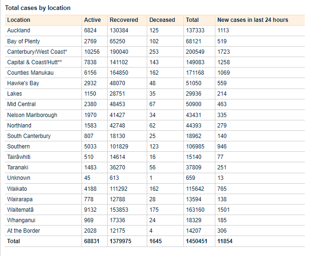Click the Total cases by location heading
The image size is (313, 256).
38,8
